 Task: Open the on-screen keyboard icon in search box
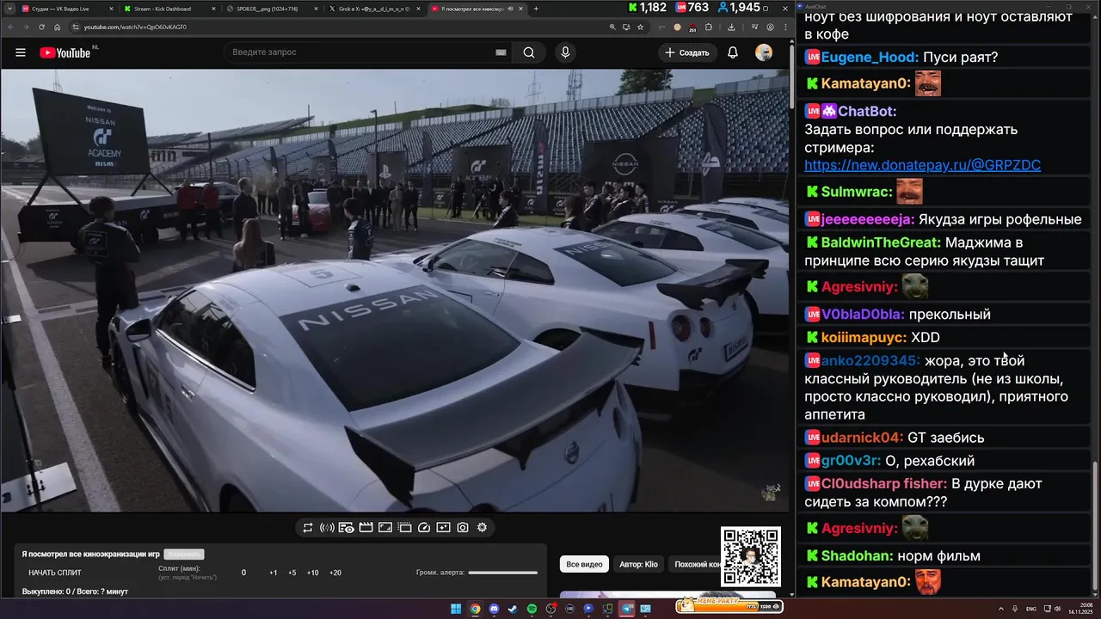click(501, 52)
